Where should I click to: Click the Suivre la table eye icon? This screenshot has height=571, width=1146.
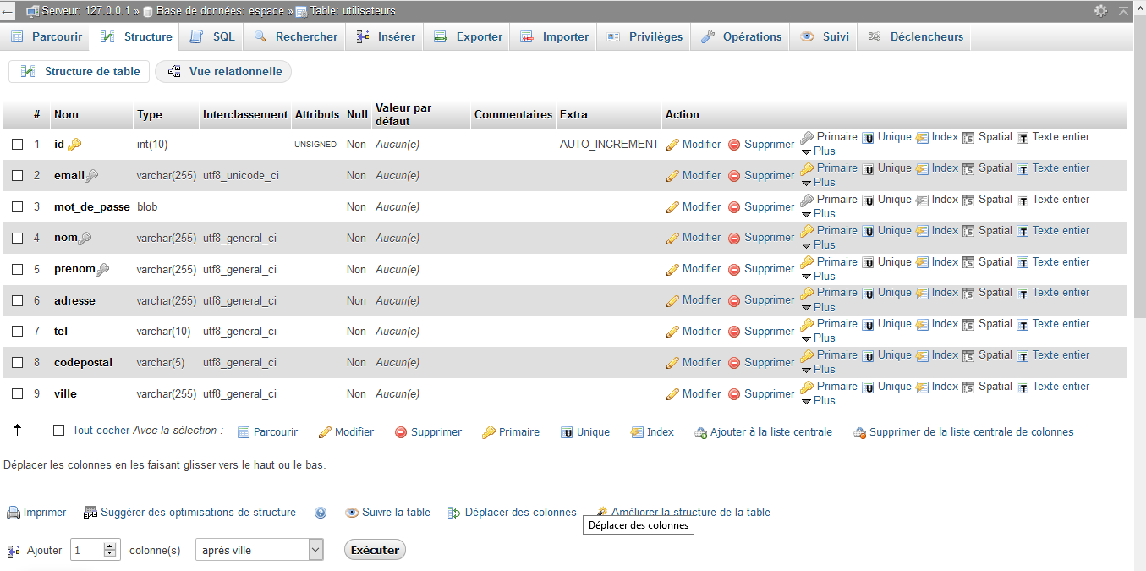352,513
